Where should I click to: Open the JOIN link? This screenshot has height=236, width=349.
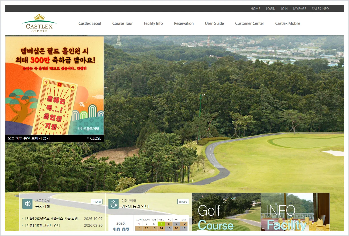(284, 9)
